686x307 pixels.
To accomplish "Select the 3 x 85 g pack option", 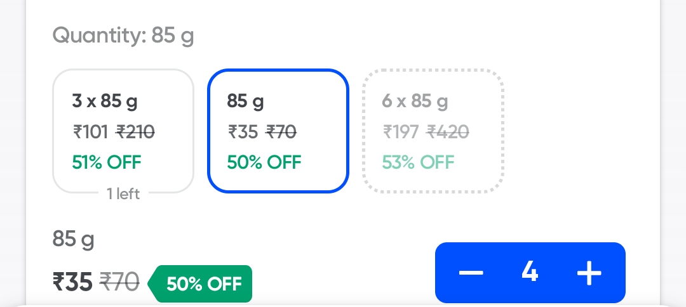I will pos(123,130).
